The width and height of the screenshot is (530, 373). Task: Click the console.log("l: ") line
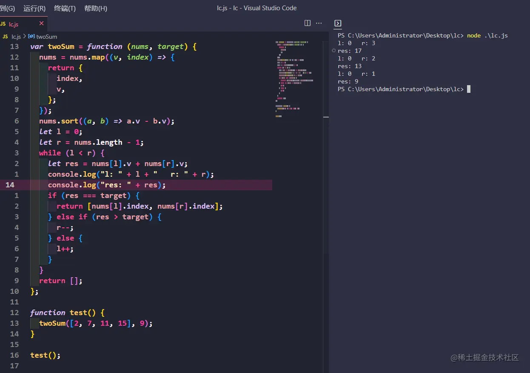(131, 174)
